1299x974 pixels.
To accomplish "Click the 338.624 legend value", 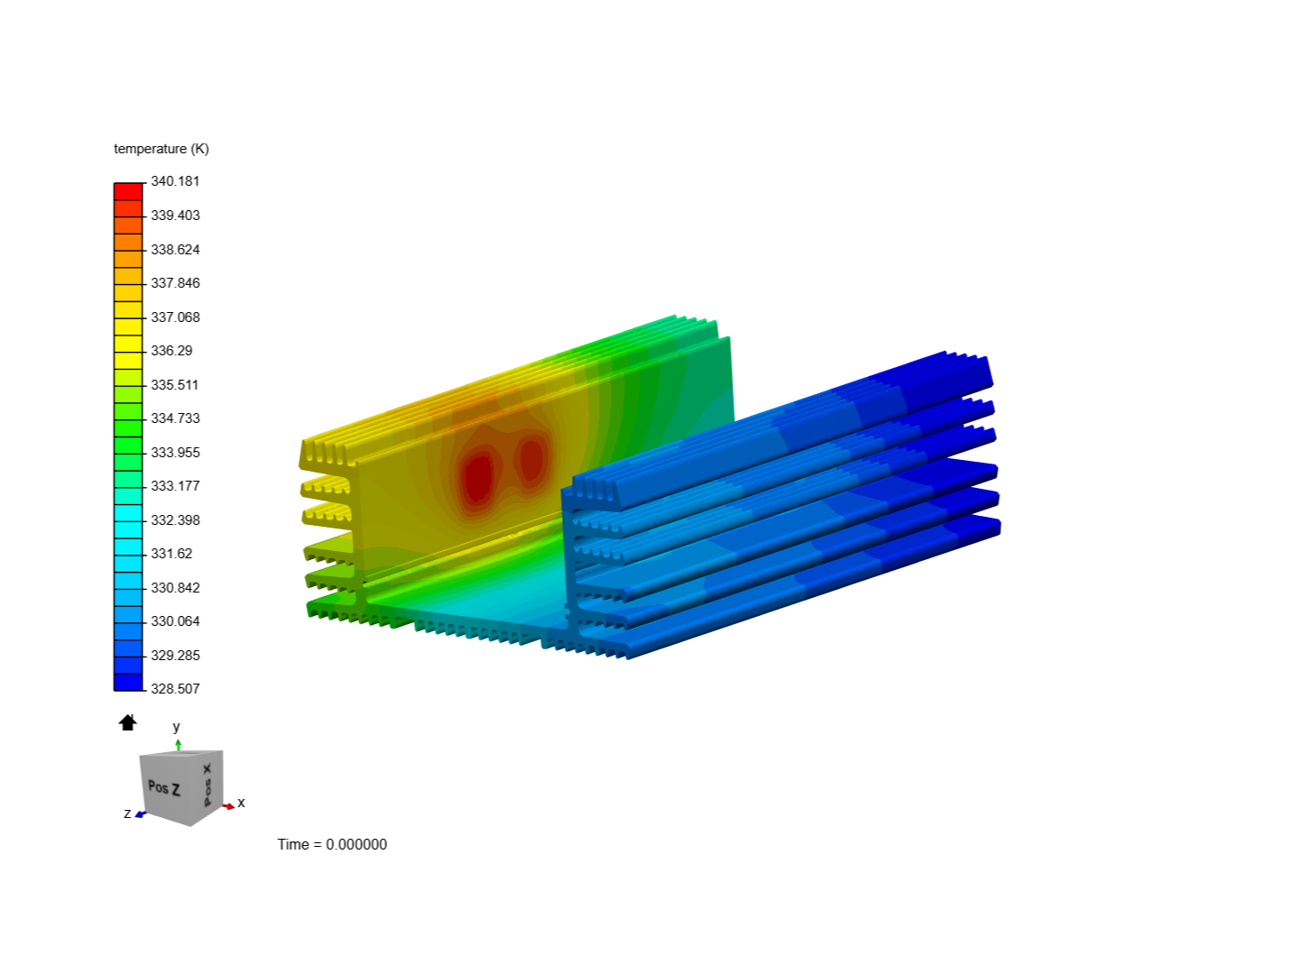I will tap(175, 250).
